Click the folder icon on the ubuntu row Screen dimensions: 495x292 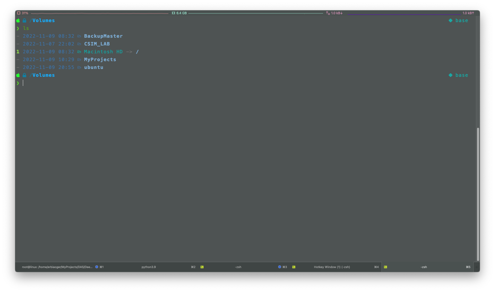pos(79,67)
